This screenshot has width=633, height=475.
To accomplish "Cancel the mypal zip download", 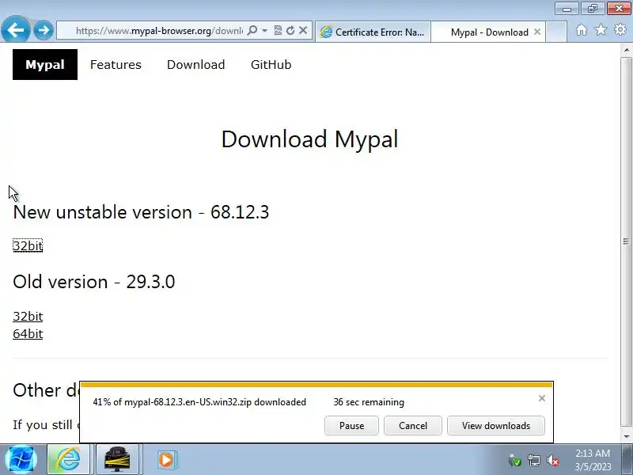I will click(412, 426).
